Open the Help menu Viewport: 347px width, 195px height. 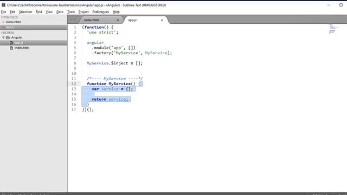click(x=116, y=12)
